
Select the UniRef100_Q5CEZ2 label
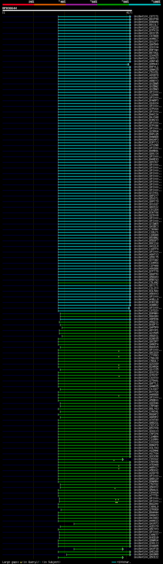pyautogui.click(x=146, y=557)
